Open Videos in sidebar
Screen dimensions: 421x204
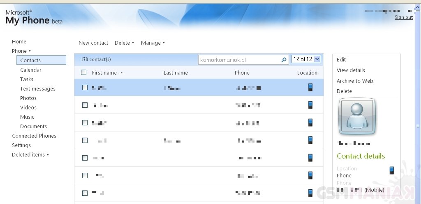click(28, 107)
